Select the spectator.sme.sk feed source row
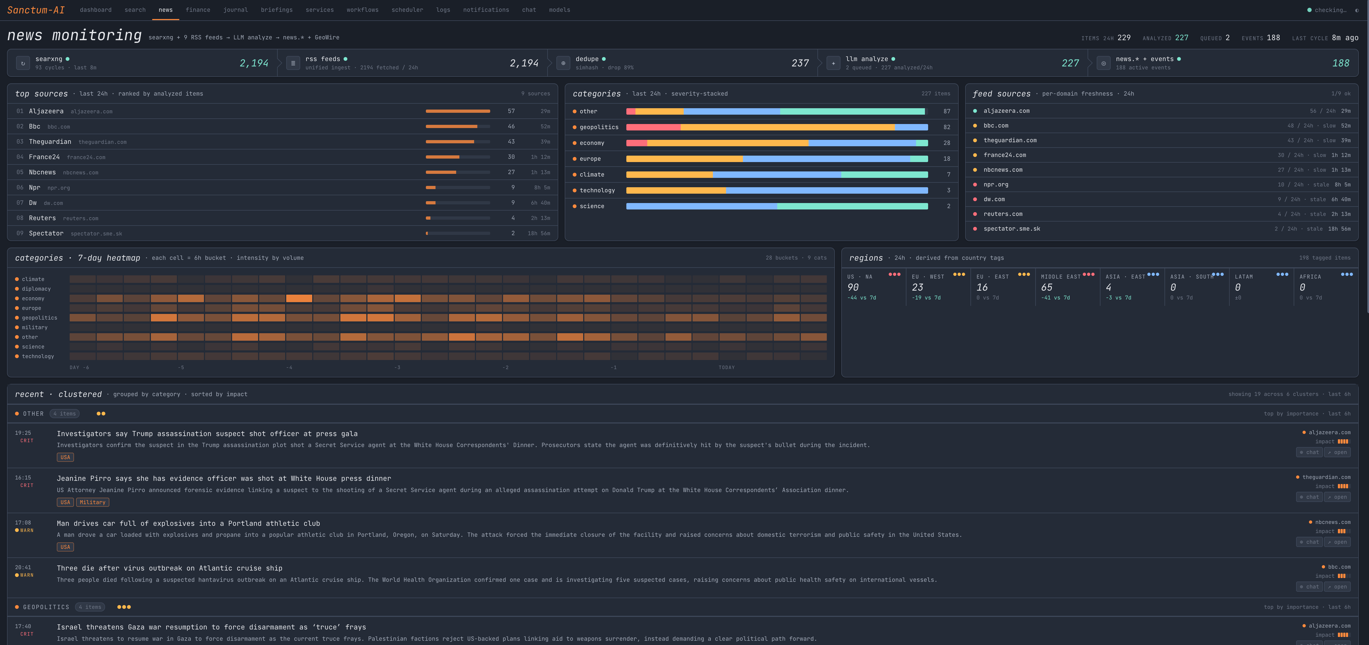 tap(1162, 229)
